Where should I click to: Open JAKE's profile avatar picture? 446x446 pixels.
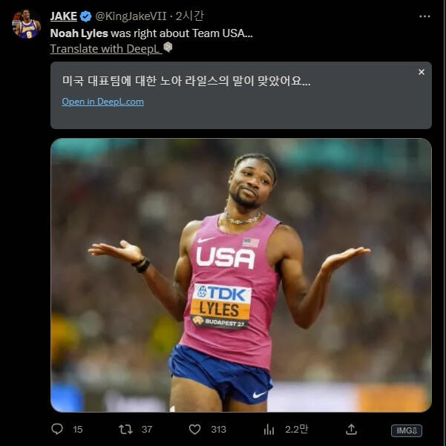[x=26, y=24]
